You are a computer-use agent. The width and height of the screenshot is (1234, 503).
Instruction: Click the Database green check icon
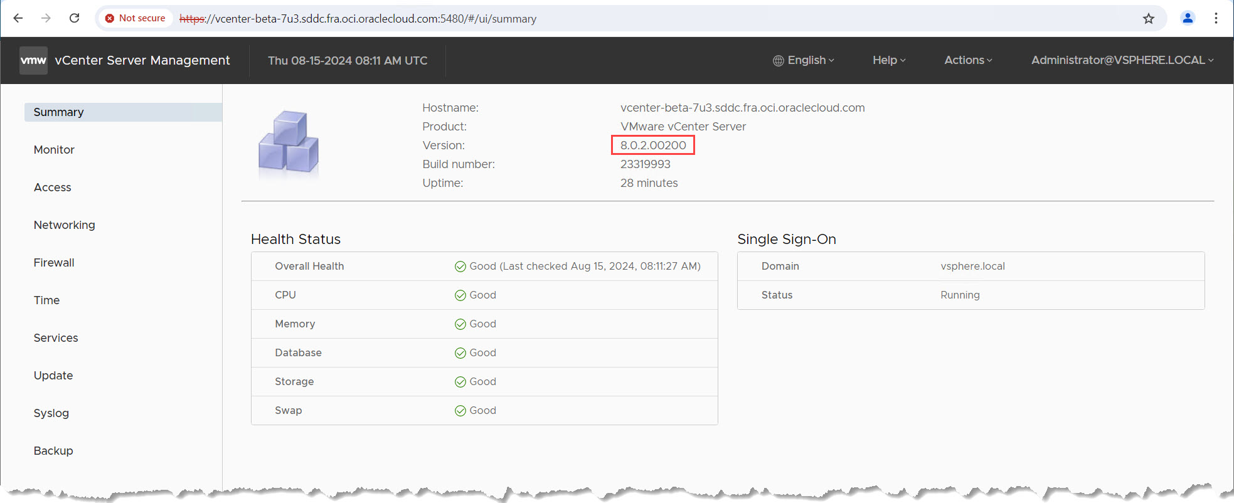coord(460,353)
